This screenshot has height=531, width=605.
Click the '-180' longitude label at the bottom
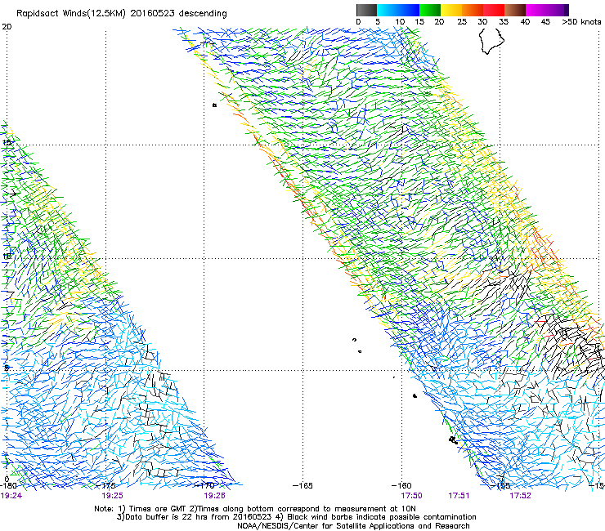[x=8, y=485]
